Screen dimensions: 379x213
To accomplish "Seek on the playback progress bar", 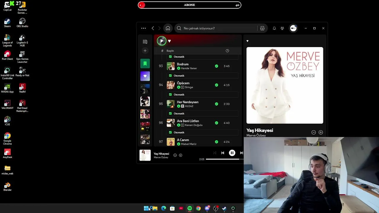I will pos(224,159).
